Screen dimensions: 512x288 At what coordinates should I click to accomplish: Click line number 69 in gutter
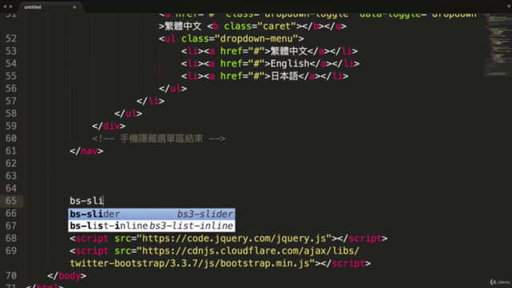[x=11, y=250]
